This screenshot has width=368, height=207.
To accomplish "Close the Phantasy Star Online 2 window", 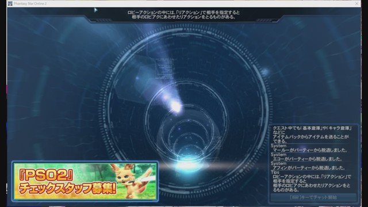I will (356, 3).
